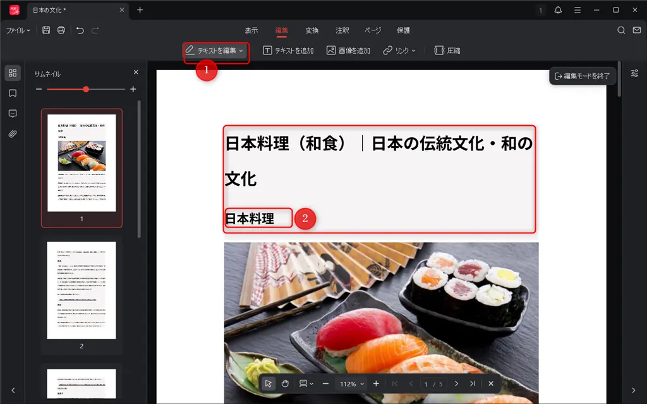Open the Bookmarks panel in the left sidebar
The image size is (647, 404).
click(x=12, y=93)
